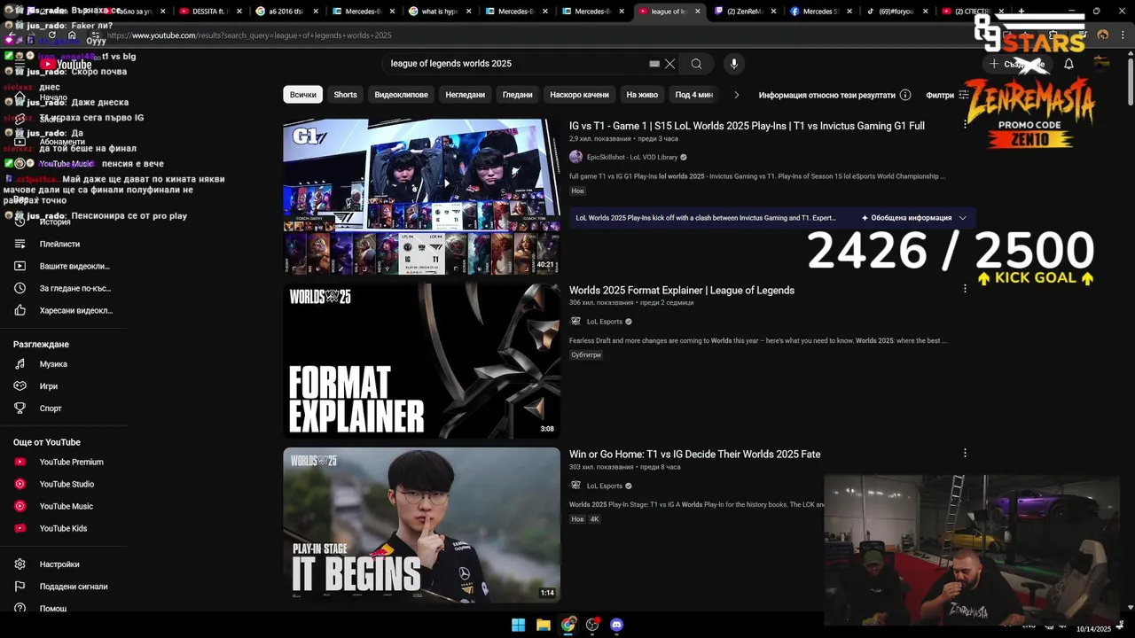Open Win or Go Home video title

click(694, 455)
